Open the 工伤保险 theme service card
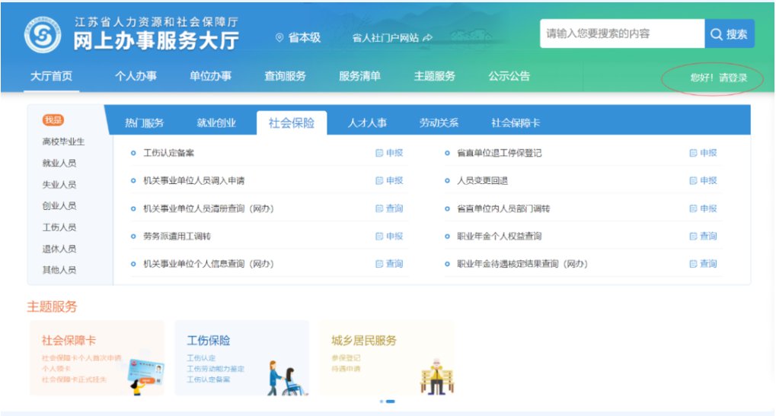Viewport: 776px width, 416px height. [x=241, y=357]
